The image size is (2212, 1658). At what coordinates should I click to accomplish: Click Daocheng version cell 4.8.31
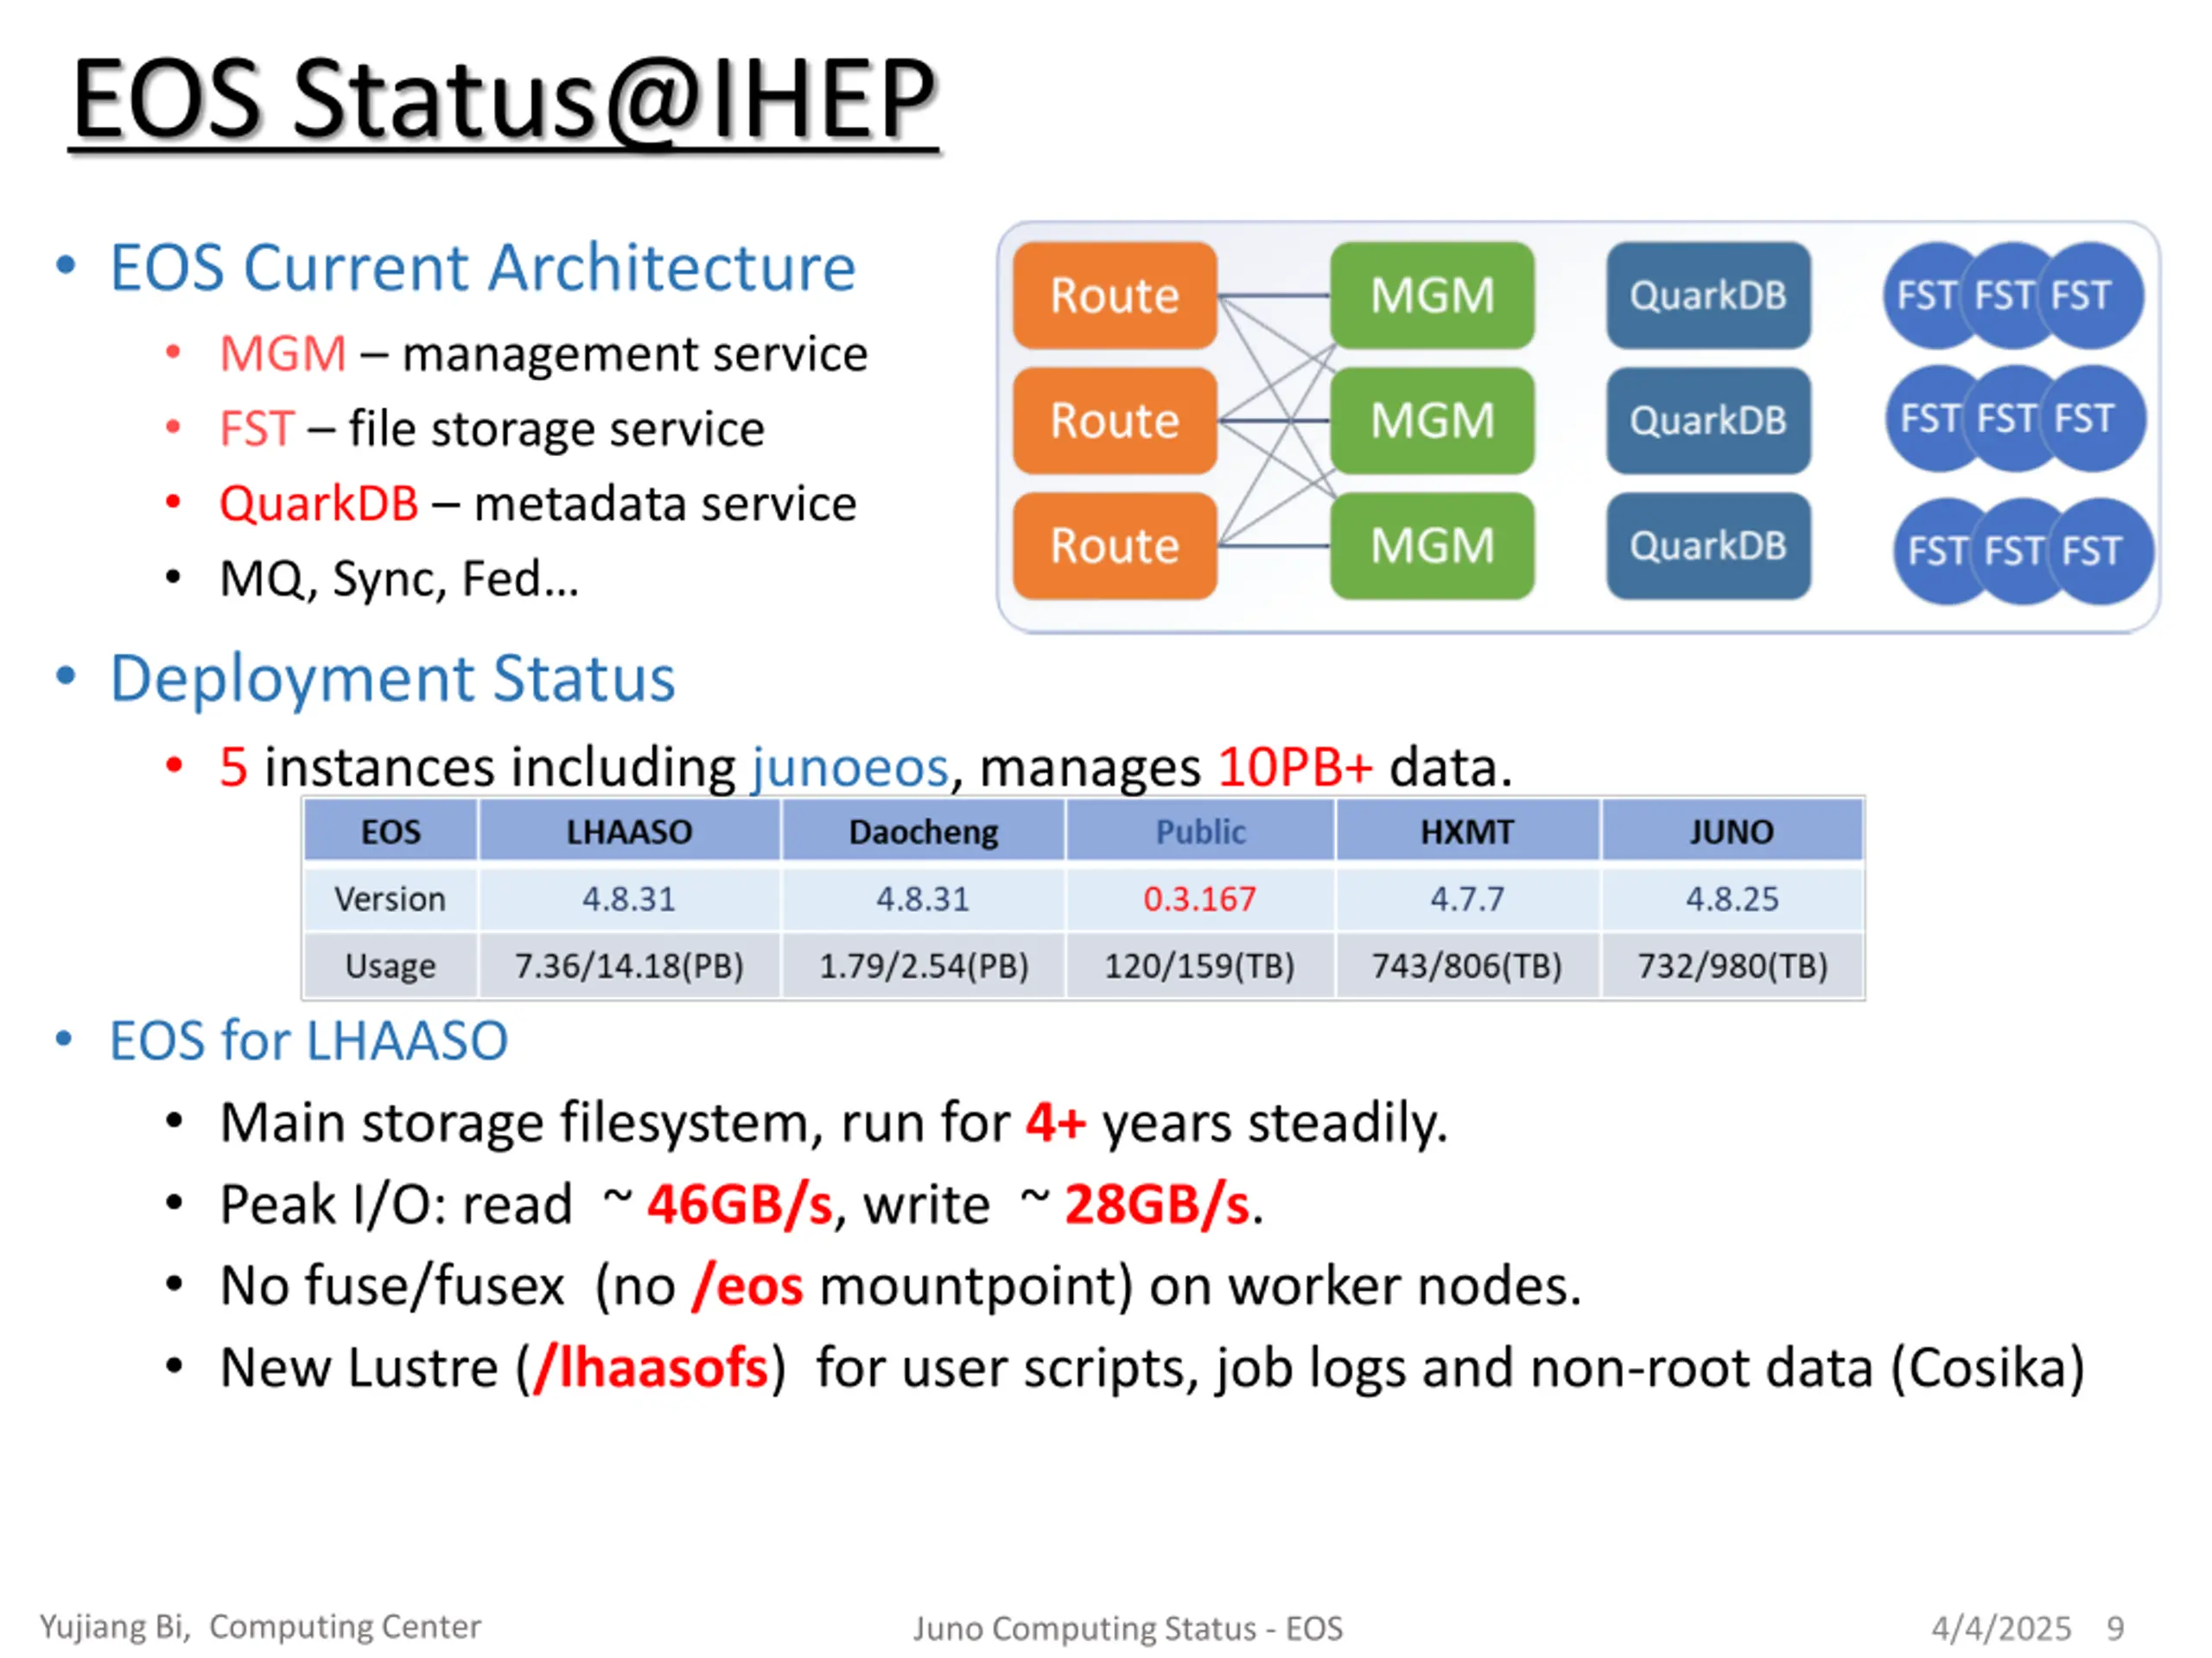(923, 900)
